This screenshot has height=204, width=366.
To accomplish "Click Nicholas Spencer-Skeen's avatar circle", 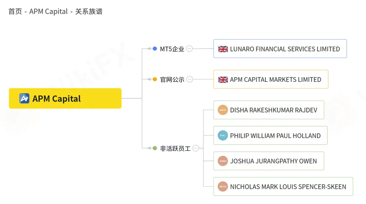I will (x=223, y=187).
